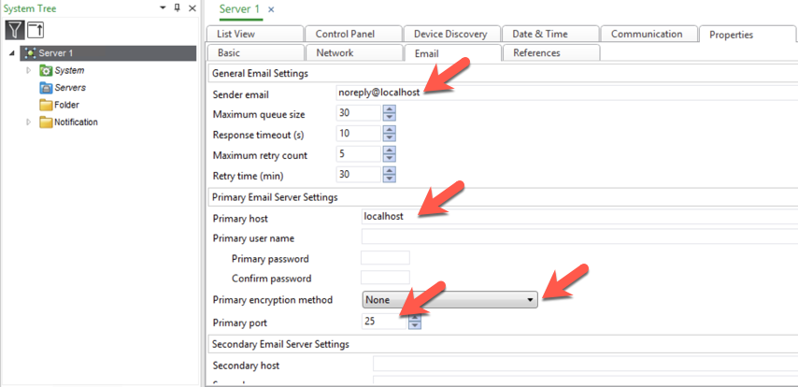The image size is (798, 387).
Task: Click the Primary port value field
Action: (x=384, y=322)
